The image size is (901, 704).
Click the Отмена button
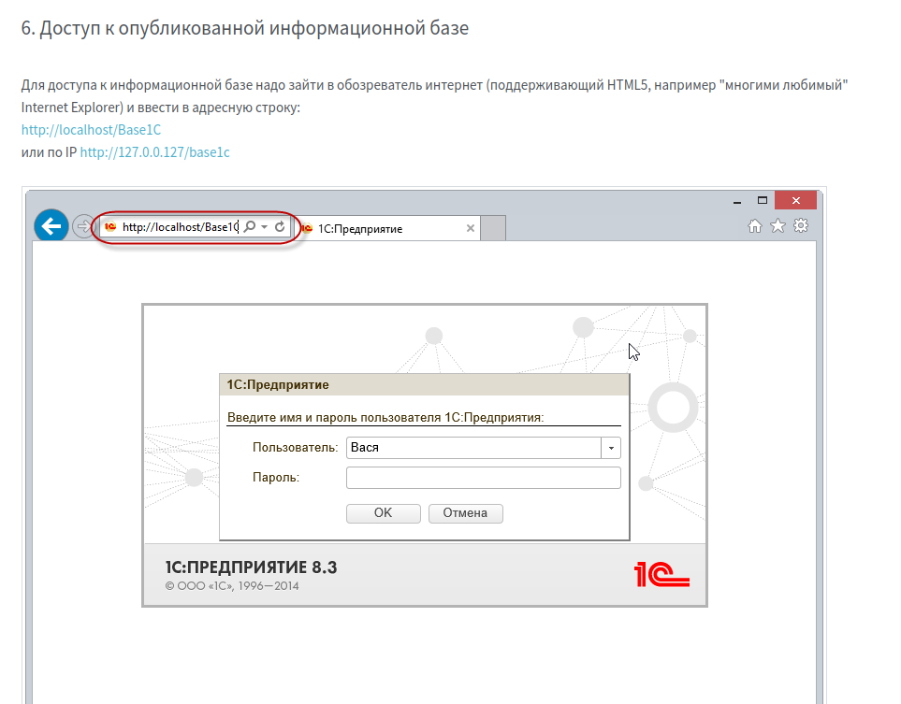pyautogui.click(x=465, y=513)
